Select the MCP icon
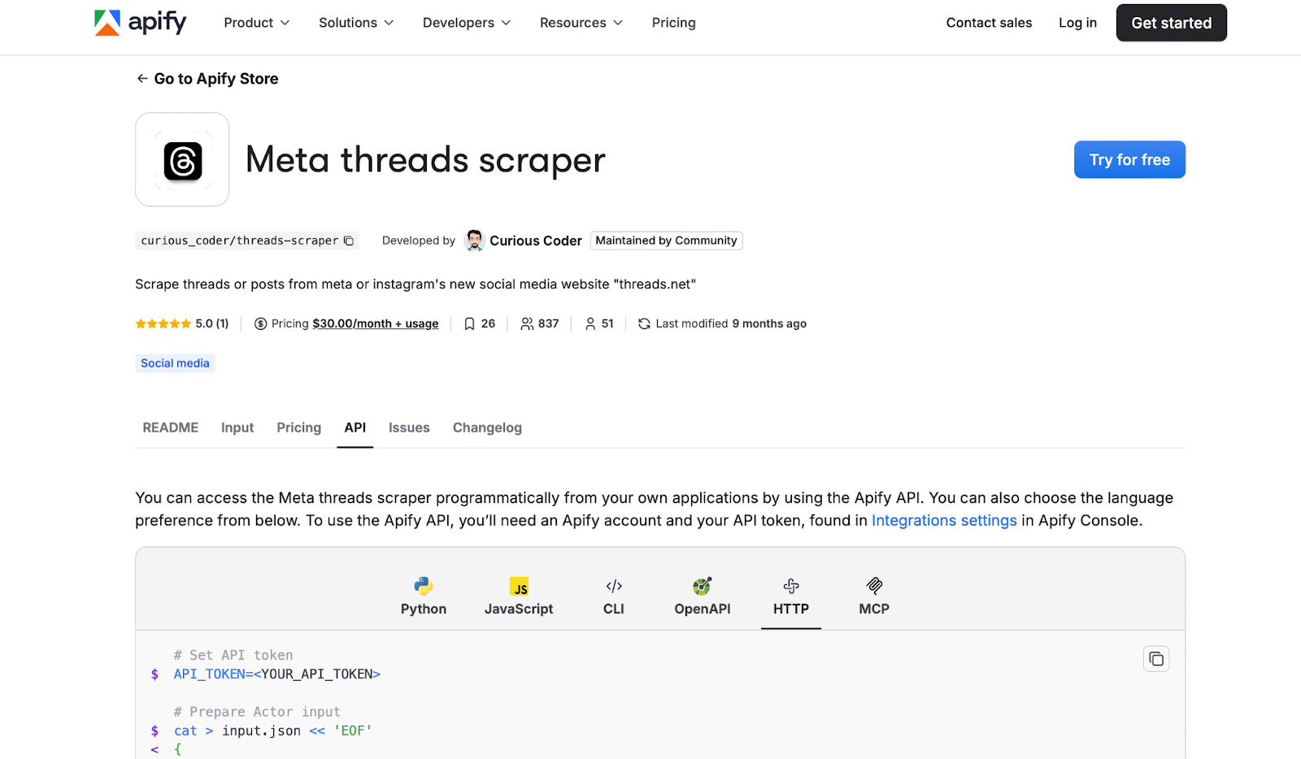Image resolution: width=1301 pixels, height=759 pixels. (x=874, y=586)
